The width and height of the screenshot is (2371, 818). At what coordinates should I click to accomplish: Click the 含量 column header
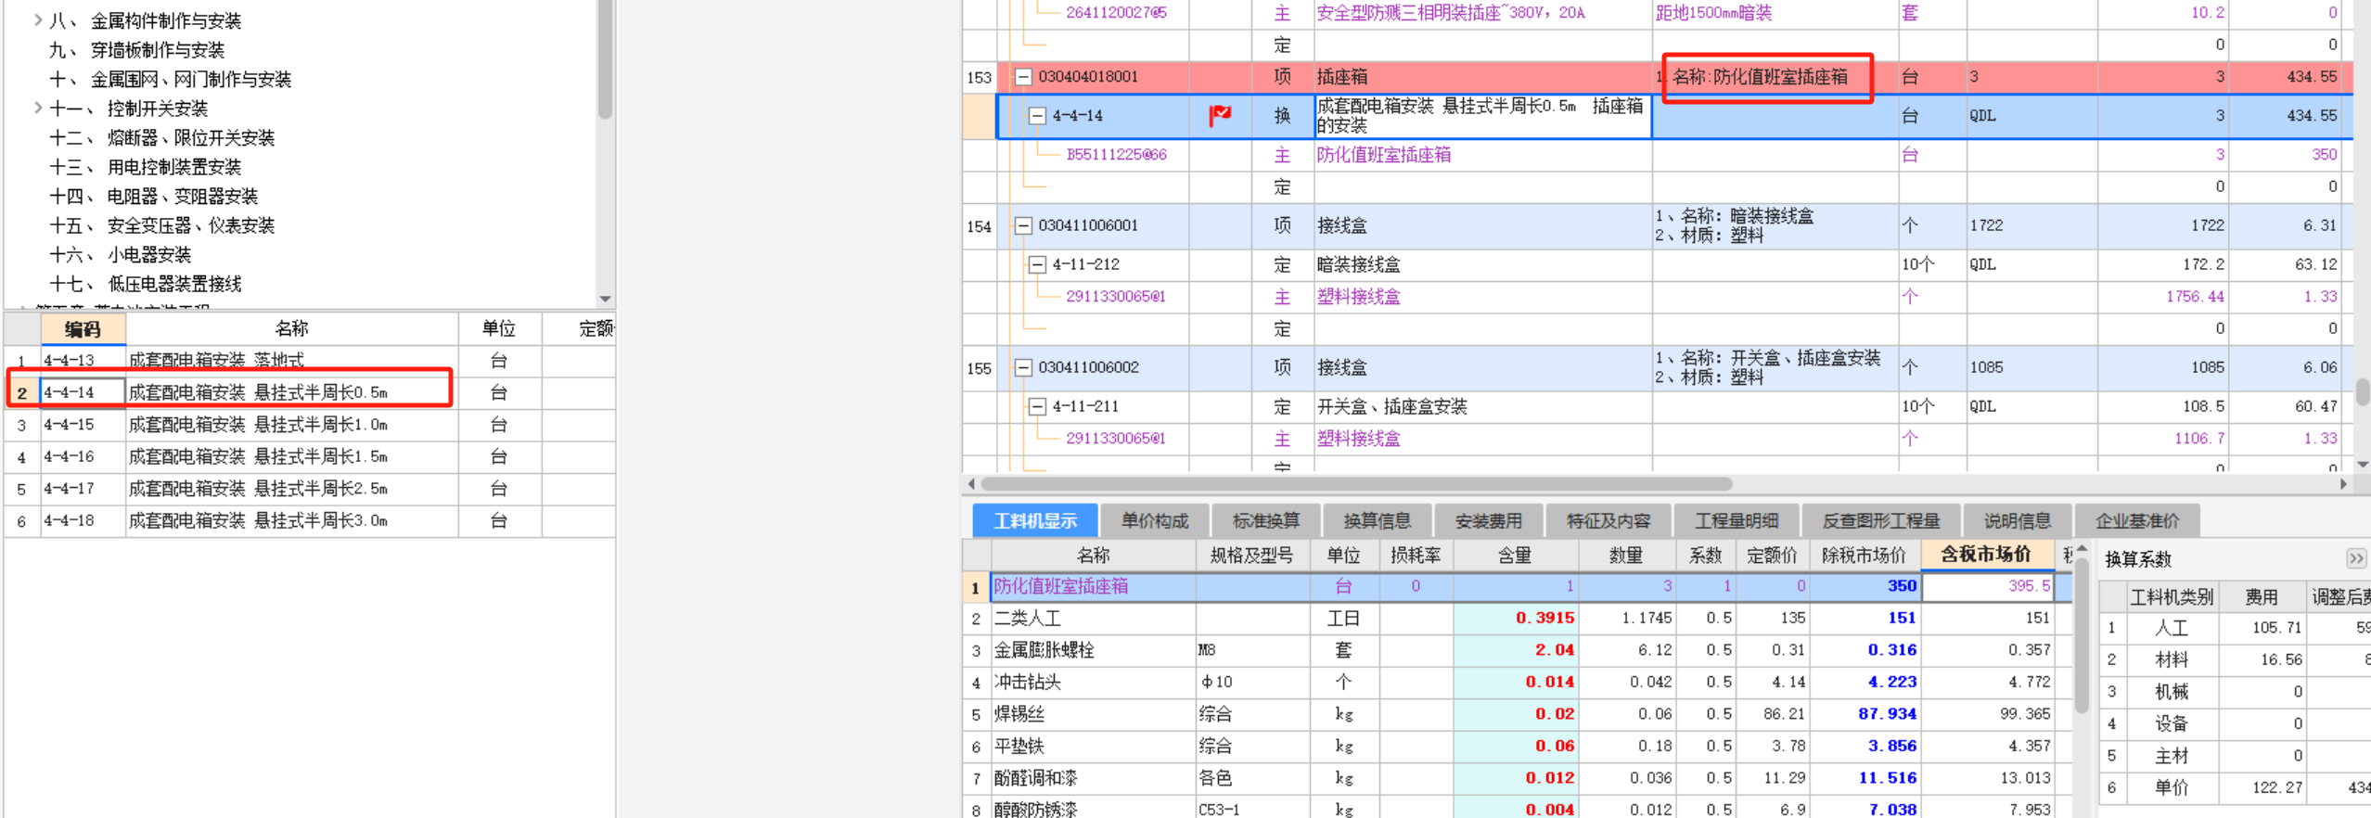pos(1515,555)
